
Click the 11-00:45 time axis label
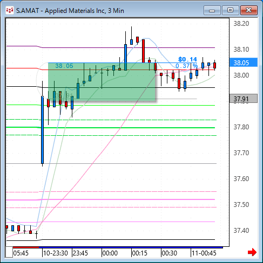coord(204,253)
